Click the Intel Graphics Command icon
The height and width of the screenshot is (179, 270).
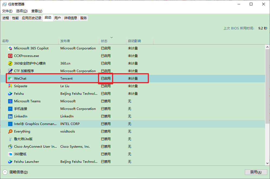point(10,124)
